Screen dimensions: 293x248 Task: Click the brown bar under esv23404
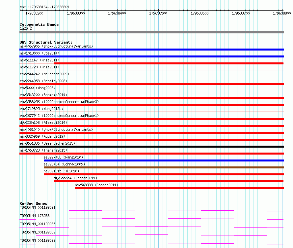pyautogui.click(x=164, y=167)
